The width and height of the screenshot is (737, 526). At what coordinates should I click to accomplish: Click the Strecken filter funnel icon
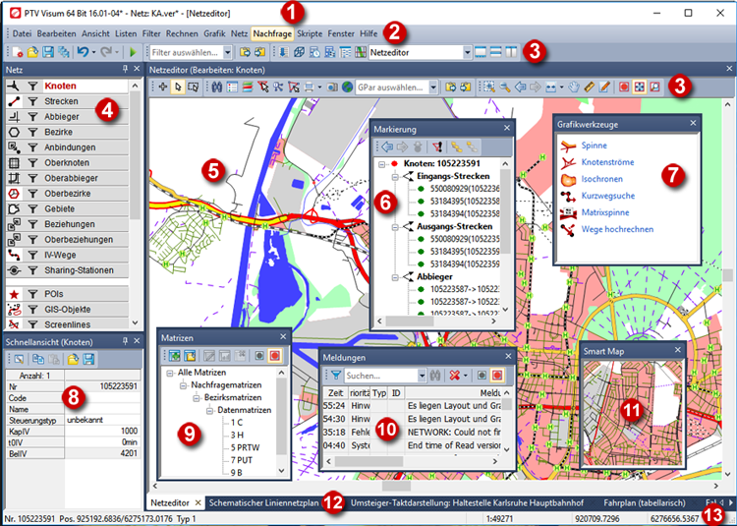pyautogui.click(x=31, y=103)
